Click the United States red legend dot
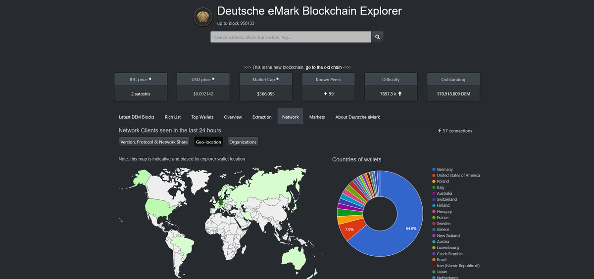594x279 pixels. tap(434, 175)
